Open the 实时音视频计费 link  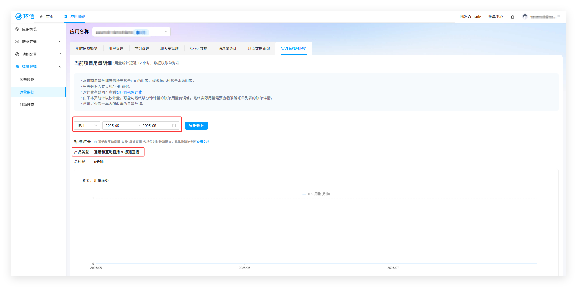point(129,92)
